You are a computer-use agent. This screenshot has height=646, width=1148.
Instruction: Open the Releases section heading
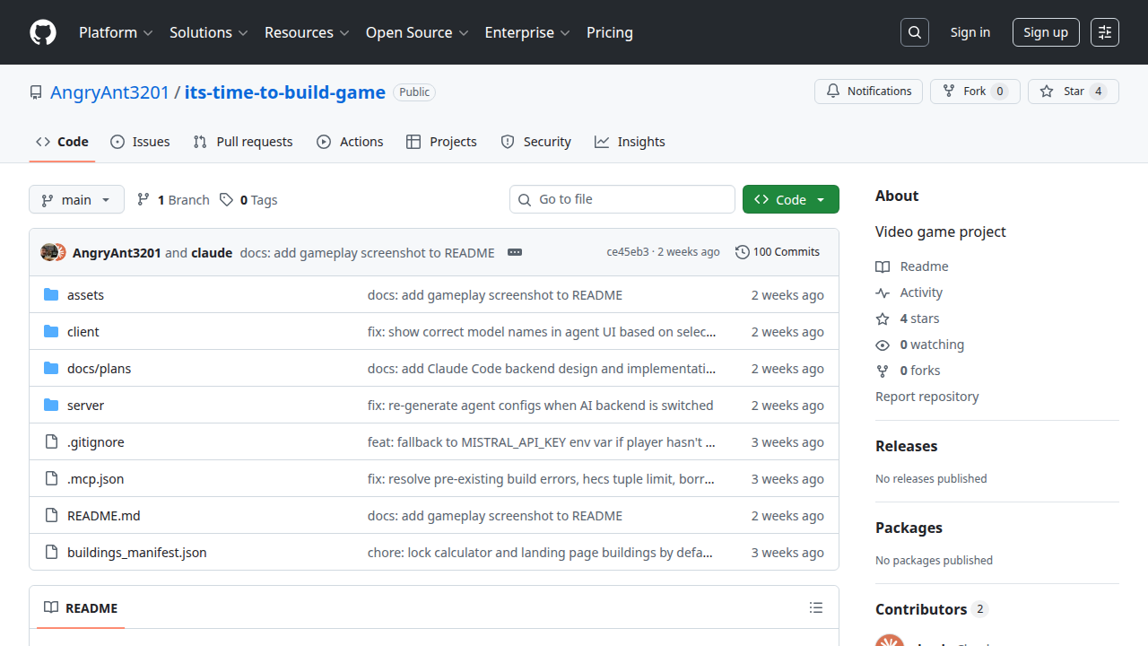tap(907, 446)
